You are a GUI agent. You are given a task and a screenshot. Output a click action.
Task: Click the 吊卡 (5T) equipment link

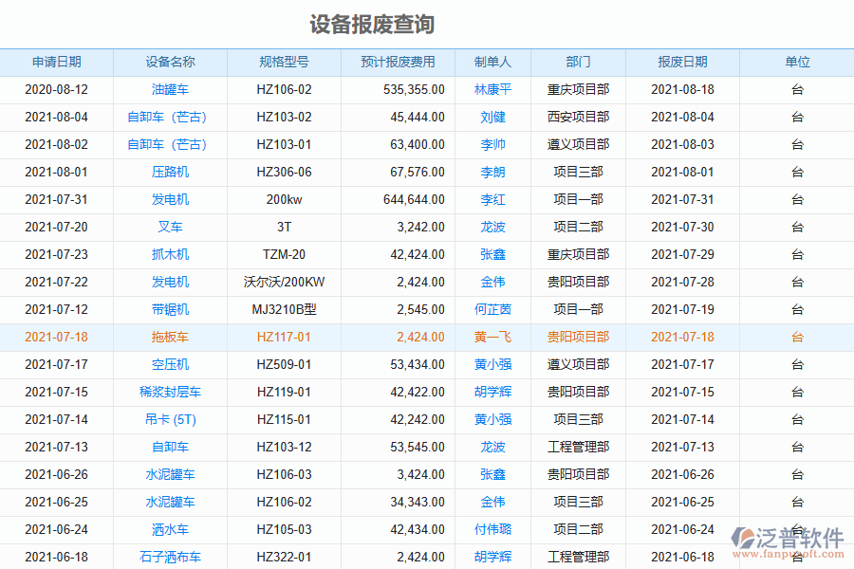(x=168, y=419)
